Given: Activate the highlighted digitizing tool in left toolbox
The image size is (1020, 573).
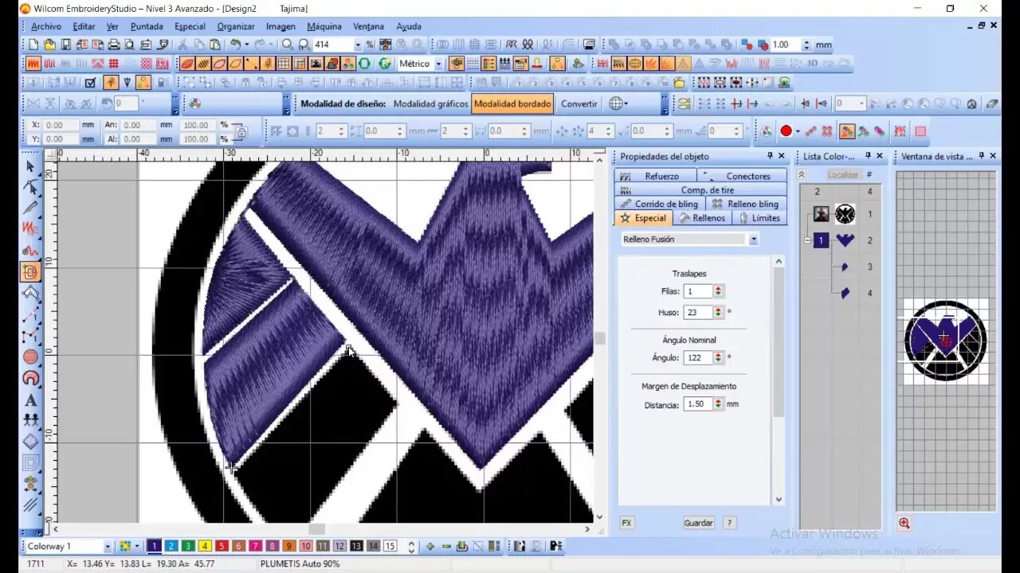Looking at the screenshot, I should coord(30,272).
